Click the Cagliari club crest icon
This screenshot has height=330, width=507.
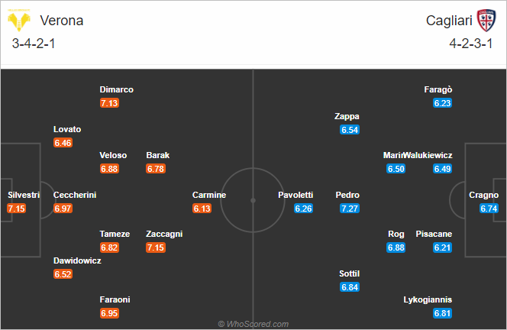[x=486, y=20]
